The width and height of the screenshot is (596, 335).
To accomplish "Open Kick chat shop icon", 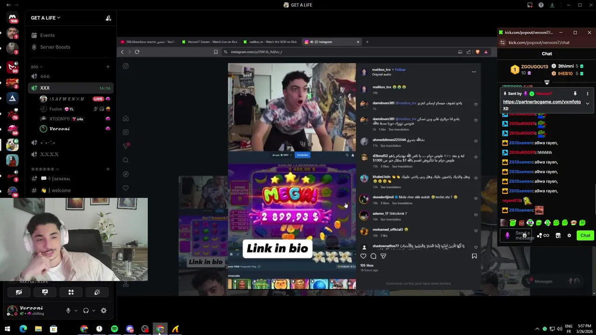I will click(558, 235).
